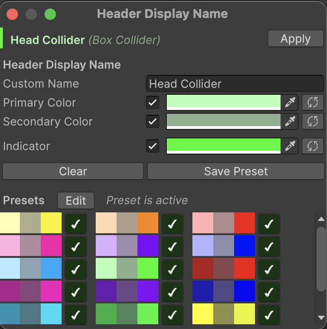Click Save Preset button

[x=236, y=171]
